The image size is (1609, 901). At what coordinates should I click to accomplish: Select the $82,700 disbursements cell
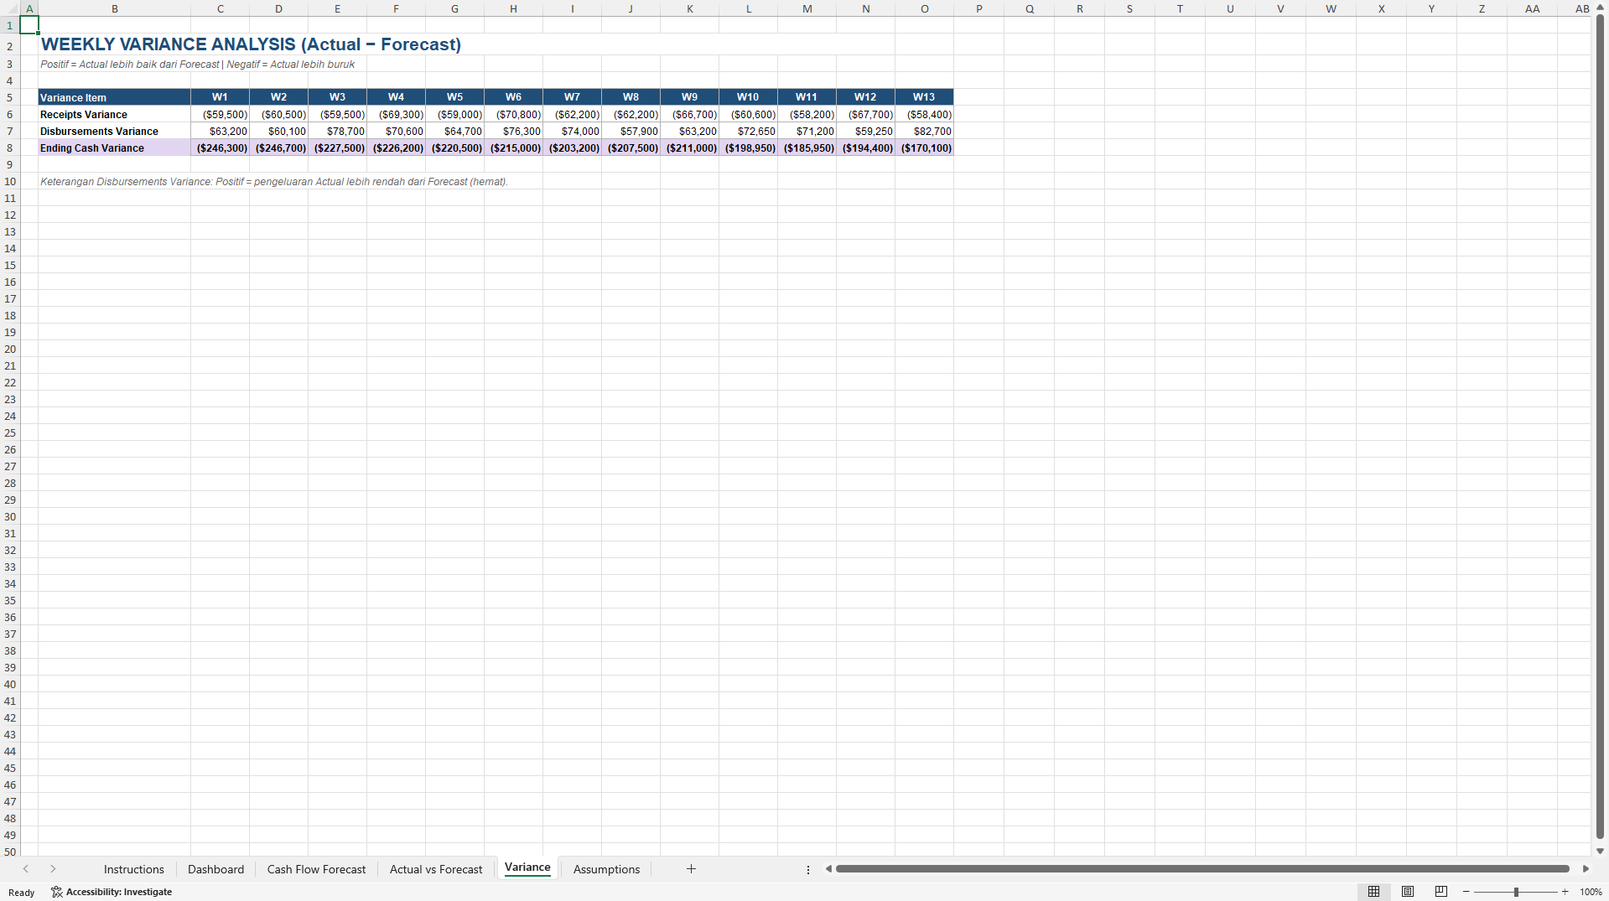click(924, 131)
